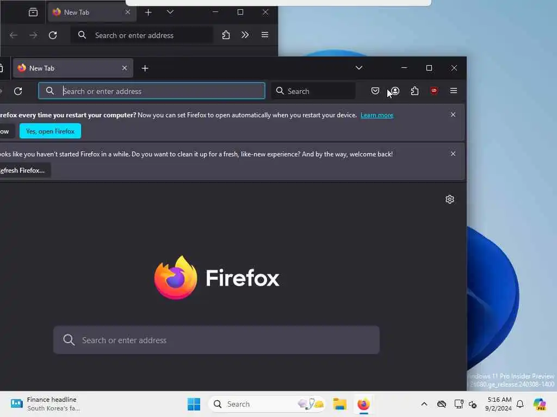
Task: Click taskbar Search box
Action: [x=267, y=404]
